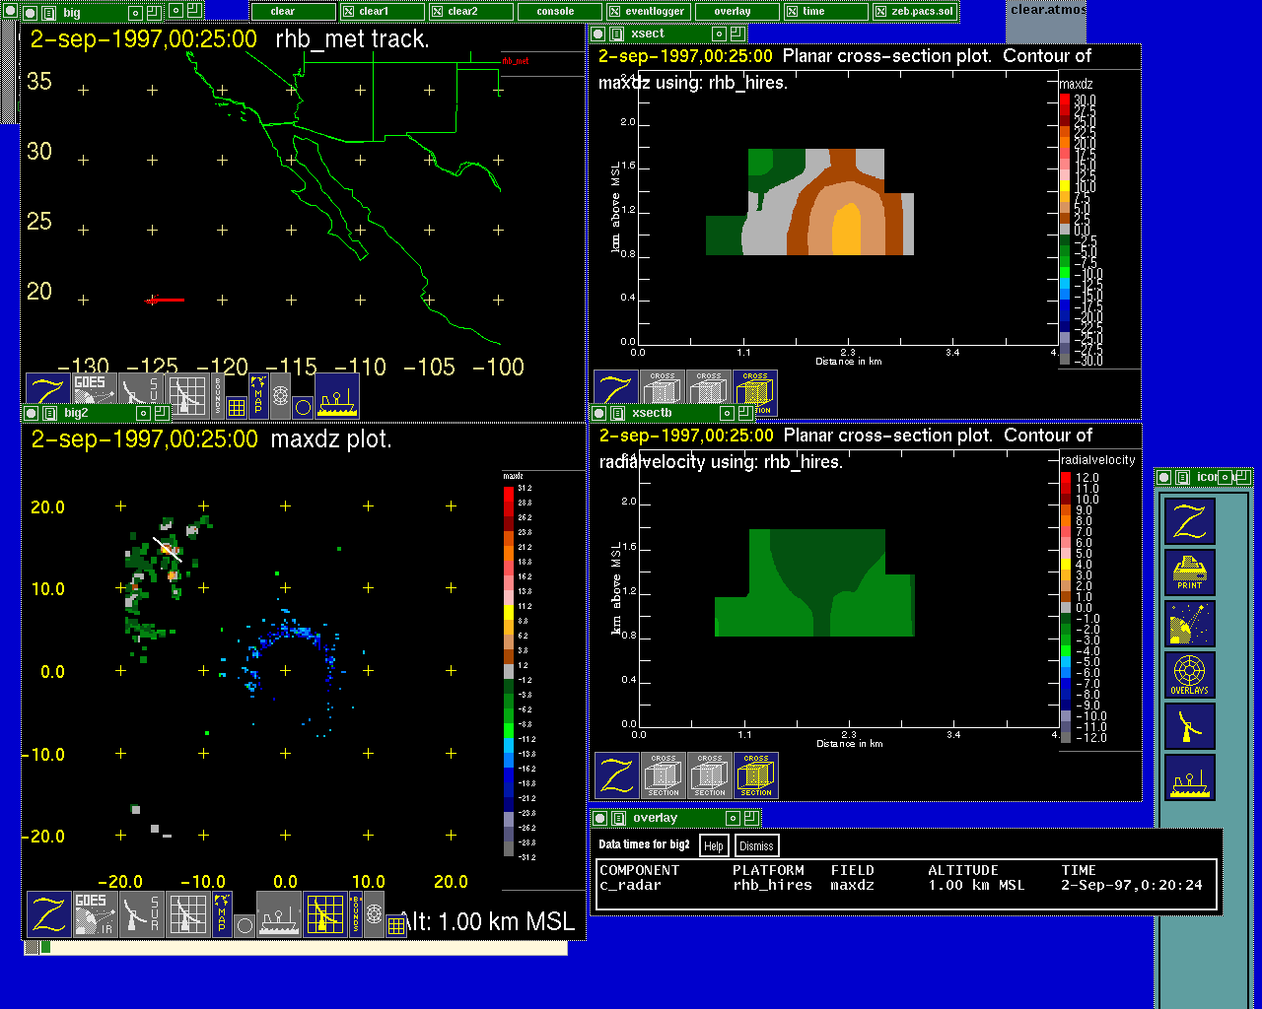Toggle the clear1 X checkbox
Screen dimensions: 1262x1009
coord(349,12)
